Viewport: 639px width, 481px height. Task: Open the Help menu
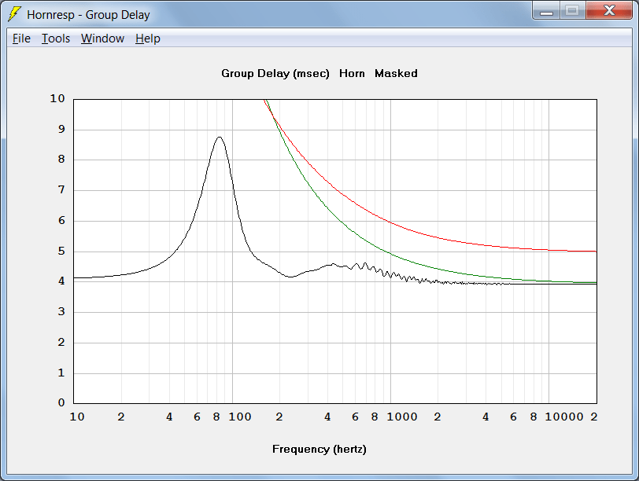pyautogui.click(x=147, y=39)
